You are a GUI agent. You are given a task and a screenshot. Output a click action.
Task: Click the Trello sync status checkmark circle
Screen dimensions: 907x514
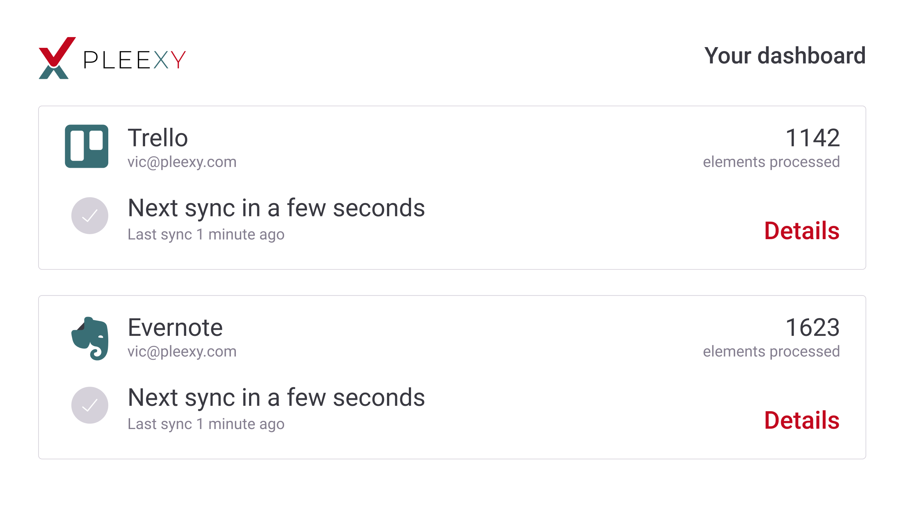tap(90, 216)
